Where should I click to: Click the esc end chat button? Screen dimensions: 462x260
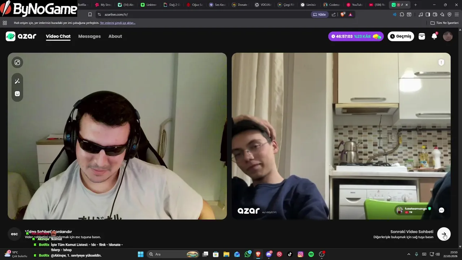point(14,234)
